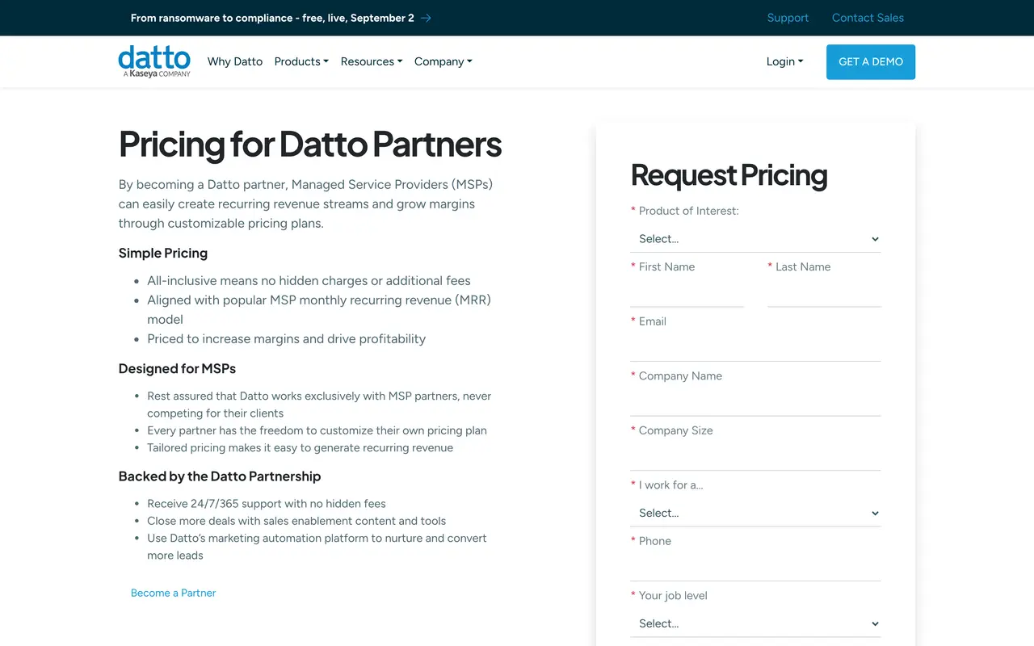The image size is (1034, 646).
Task: Go to Contact Sales
Action: 868,18
